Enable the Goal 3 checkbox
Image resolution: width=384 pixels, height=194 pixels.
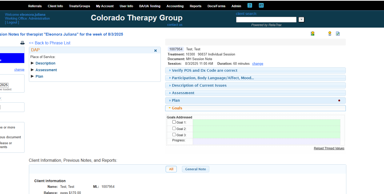tap(174, 135)
